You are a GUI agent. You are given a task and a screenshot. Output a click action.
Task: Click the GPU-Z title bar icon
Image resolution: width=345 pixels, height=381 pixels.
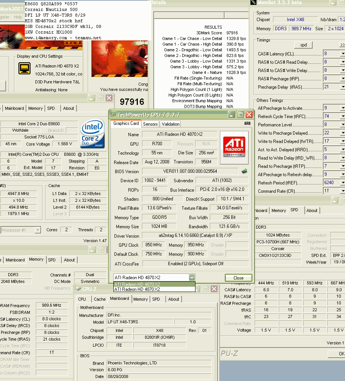[113, 114]
